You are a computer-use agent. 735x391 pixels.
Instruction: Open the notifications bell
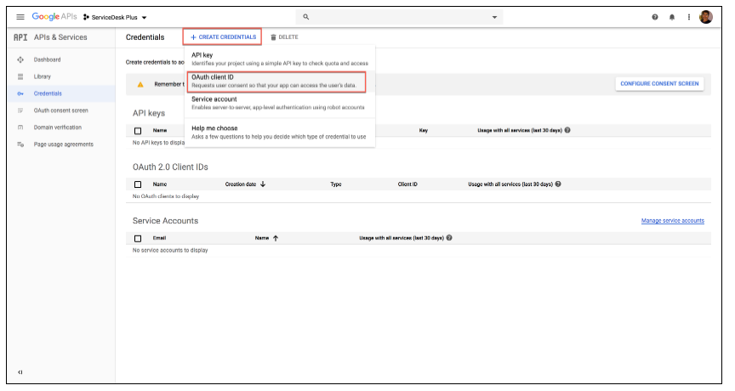[672, 17]
